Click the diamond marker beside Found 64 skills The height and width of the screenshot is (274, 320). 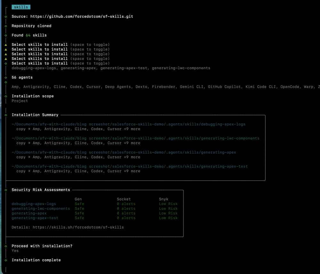coord(6,36)
